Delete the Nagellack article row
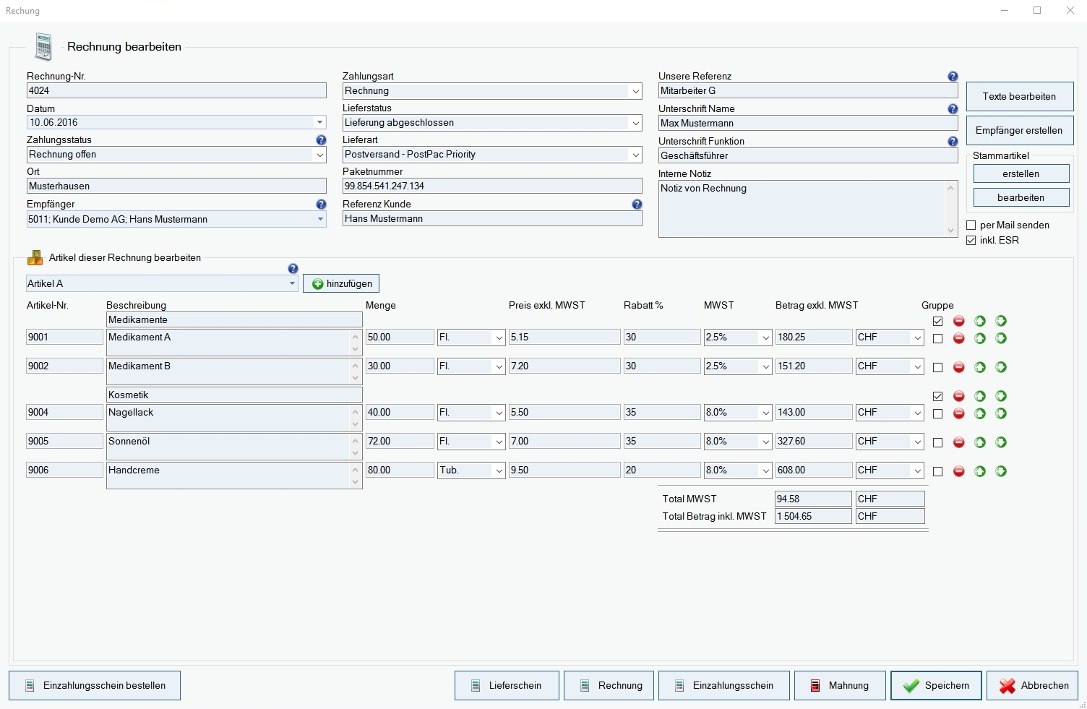This screenshot has height=709, width=1087. tap(959, 413)
